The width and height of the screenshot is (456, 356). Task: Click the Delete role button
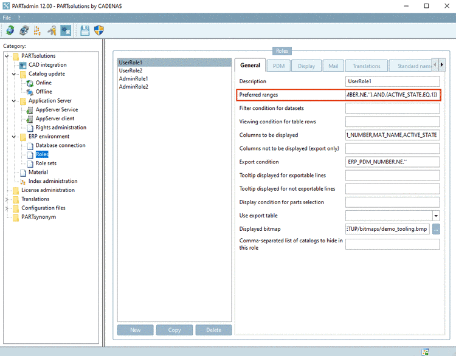coord(213,330)
